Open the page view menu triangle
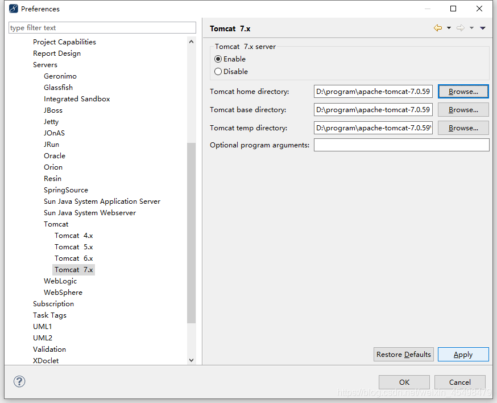Viewport: 497px width, 403px height. pos(483,28)
